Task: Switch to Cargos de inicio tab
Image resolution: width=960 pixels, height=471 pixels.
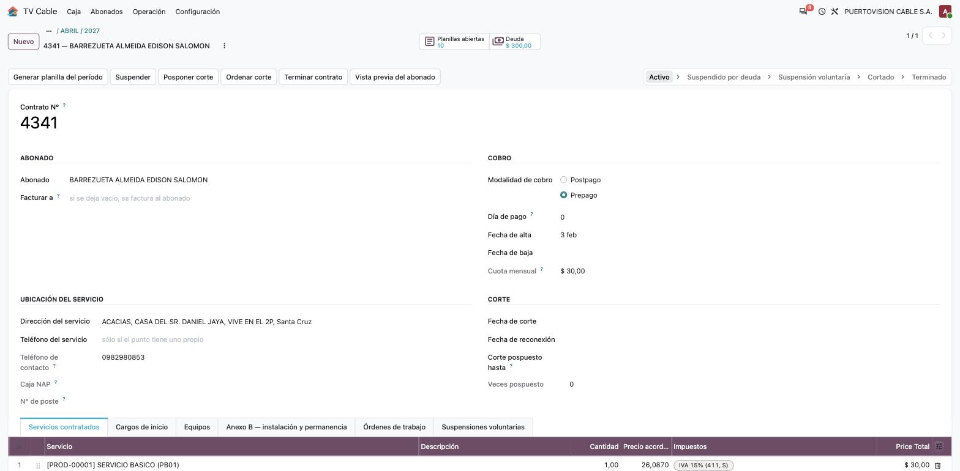Action: pyautogui.click(x=141, y=427)
